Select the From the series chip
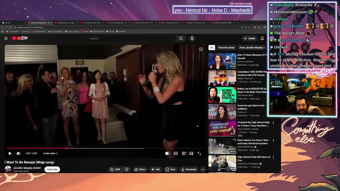Screen dimensions: 340x191 click(226, 47)
